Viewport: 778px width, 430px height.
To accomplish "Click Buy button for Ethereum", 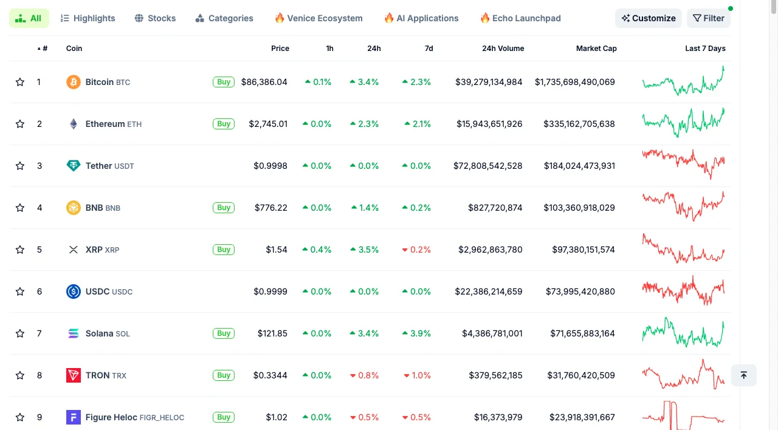I will pyautogui.click(x=224, y=124).
